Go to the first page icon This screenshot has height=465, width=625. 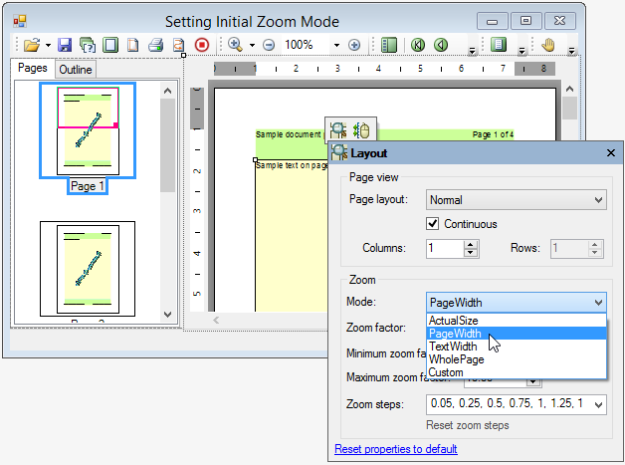pos(418,45)
